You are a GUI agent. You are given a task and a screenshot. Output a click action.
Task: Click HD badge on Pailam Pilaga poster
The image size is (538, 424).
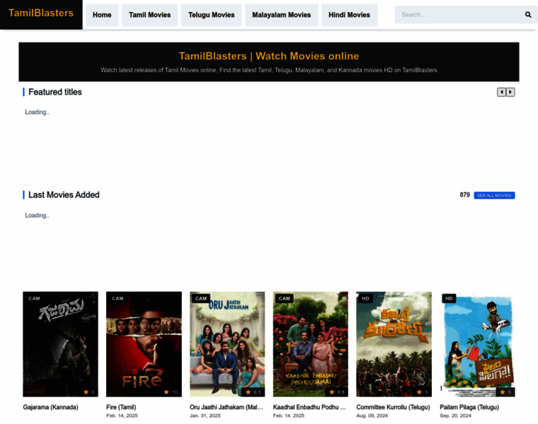(x=449, y=299)
